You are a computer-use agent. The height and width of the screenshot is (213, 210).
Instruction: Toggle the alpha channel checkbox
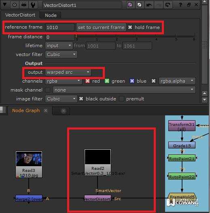point(153,81)
